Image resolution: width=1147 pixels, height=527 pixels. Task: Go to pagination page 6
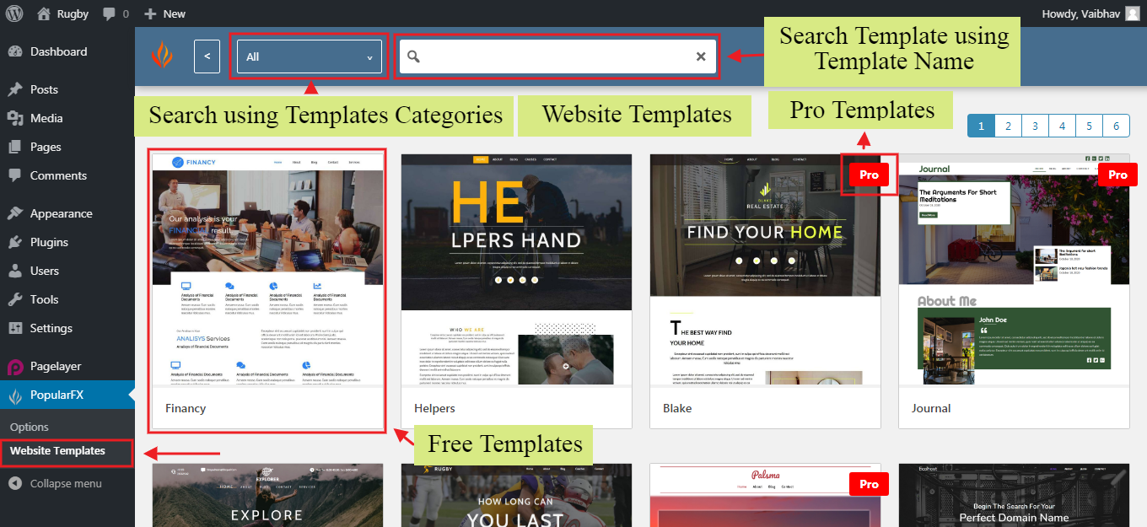(x=1116, y=126)
